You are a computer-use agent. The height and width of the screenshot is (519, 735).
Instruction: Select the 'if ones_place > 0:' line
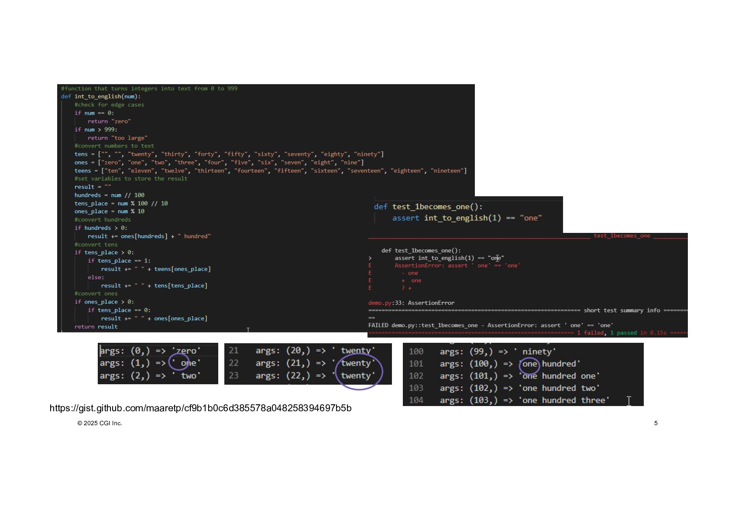point(104,302)
